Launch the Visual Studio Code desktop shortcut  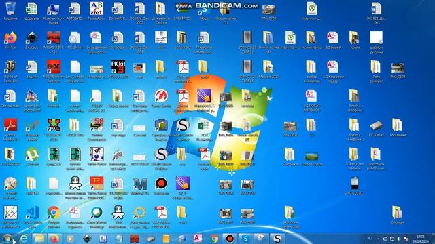pos(32,213)
